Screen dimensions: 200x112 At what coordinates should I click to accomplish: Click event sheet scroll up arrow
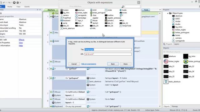tap(160, 13)
